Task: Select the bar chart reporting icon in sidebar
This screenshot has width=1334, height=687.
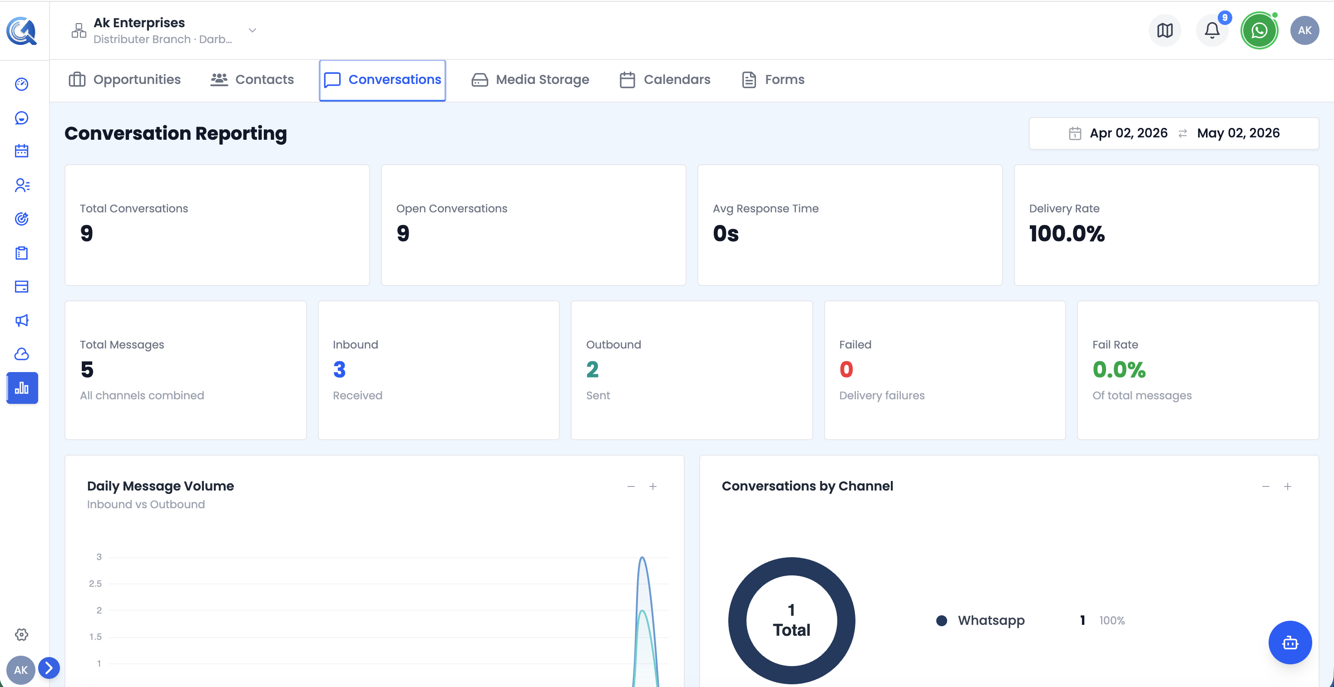Action: (x=22, y=388)
